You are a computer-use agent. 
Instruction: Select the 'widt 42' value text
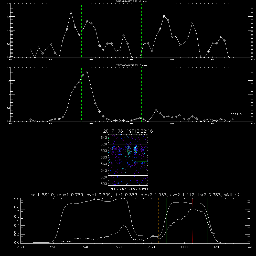point(232,195)
